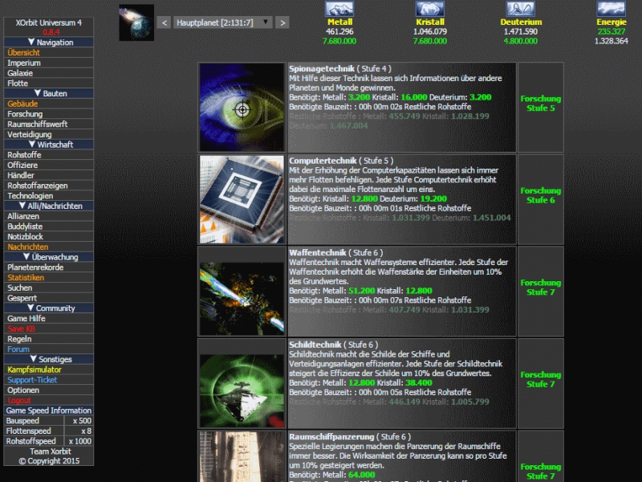Collapse the Navigation menu section
642x482 pixels.
coord(49,43)
